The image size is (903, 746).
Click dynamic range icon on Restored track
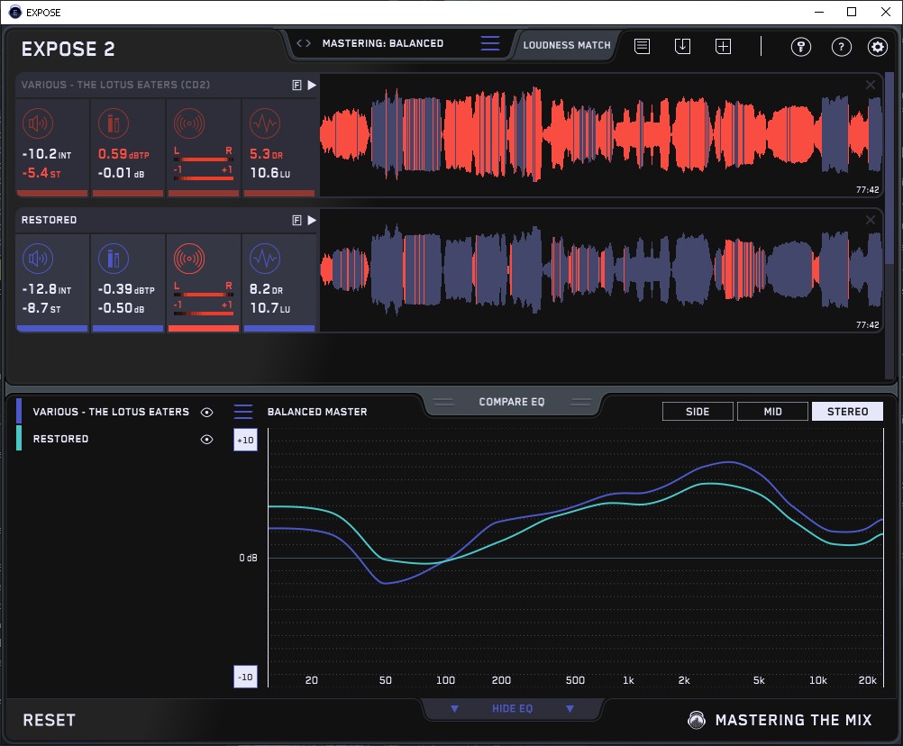265,259
